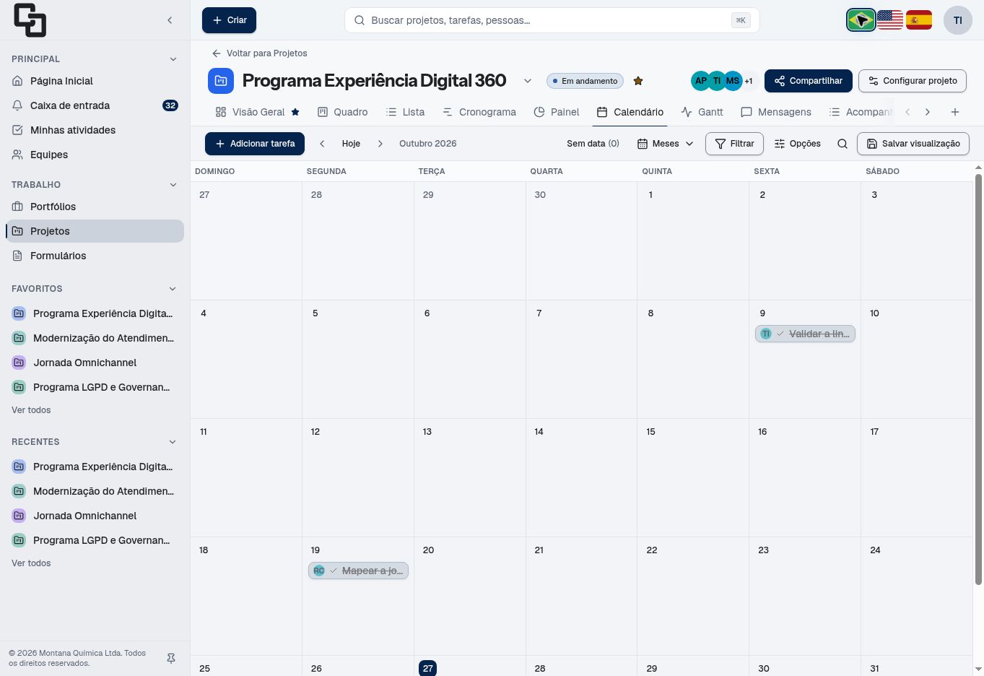Go to next month arrow
This screenshot has width=984, height=676.
pos(380,144)
